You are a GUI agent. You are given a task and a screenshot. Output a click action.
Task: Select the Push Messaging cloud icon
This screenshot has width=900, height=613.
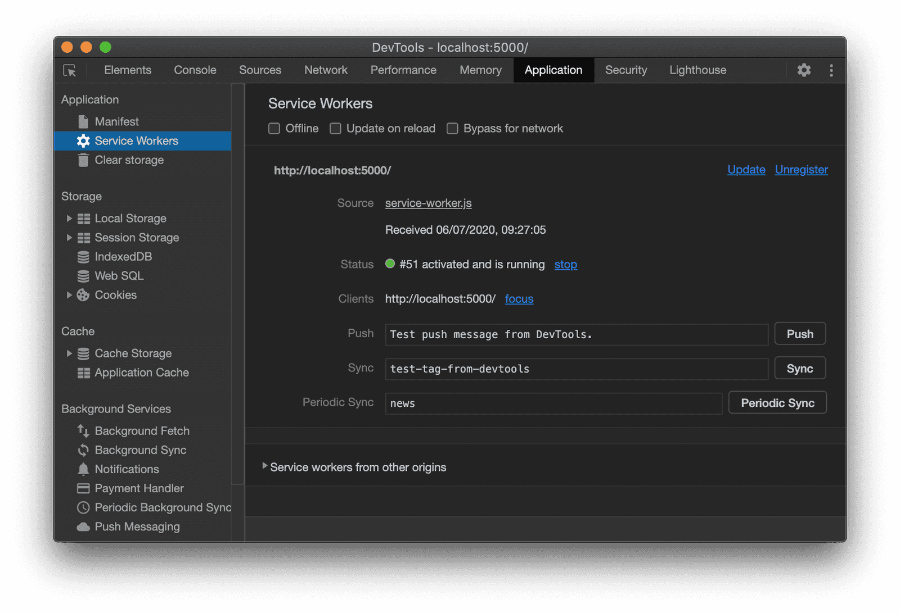click(83, 527)
